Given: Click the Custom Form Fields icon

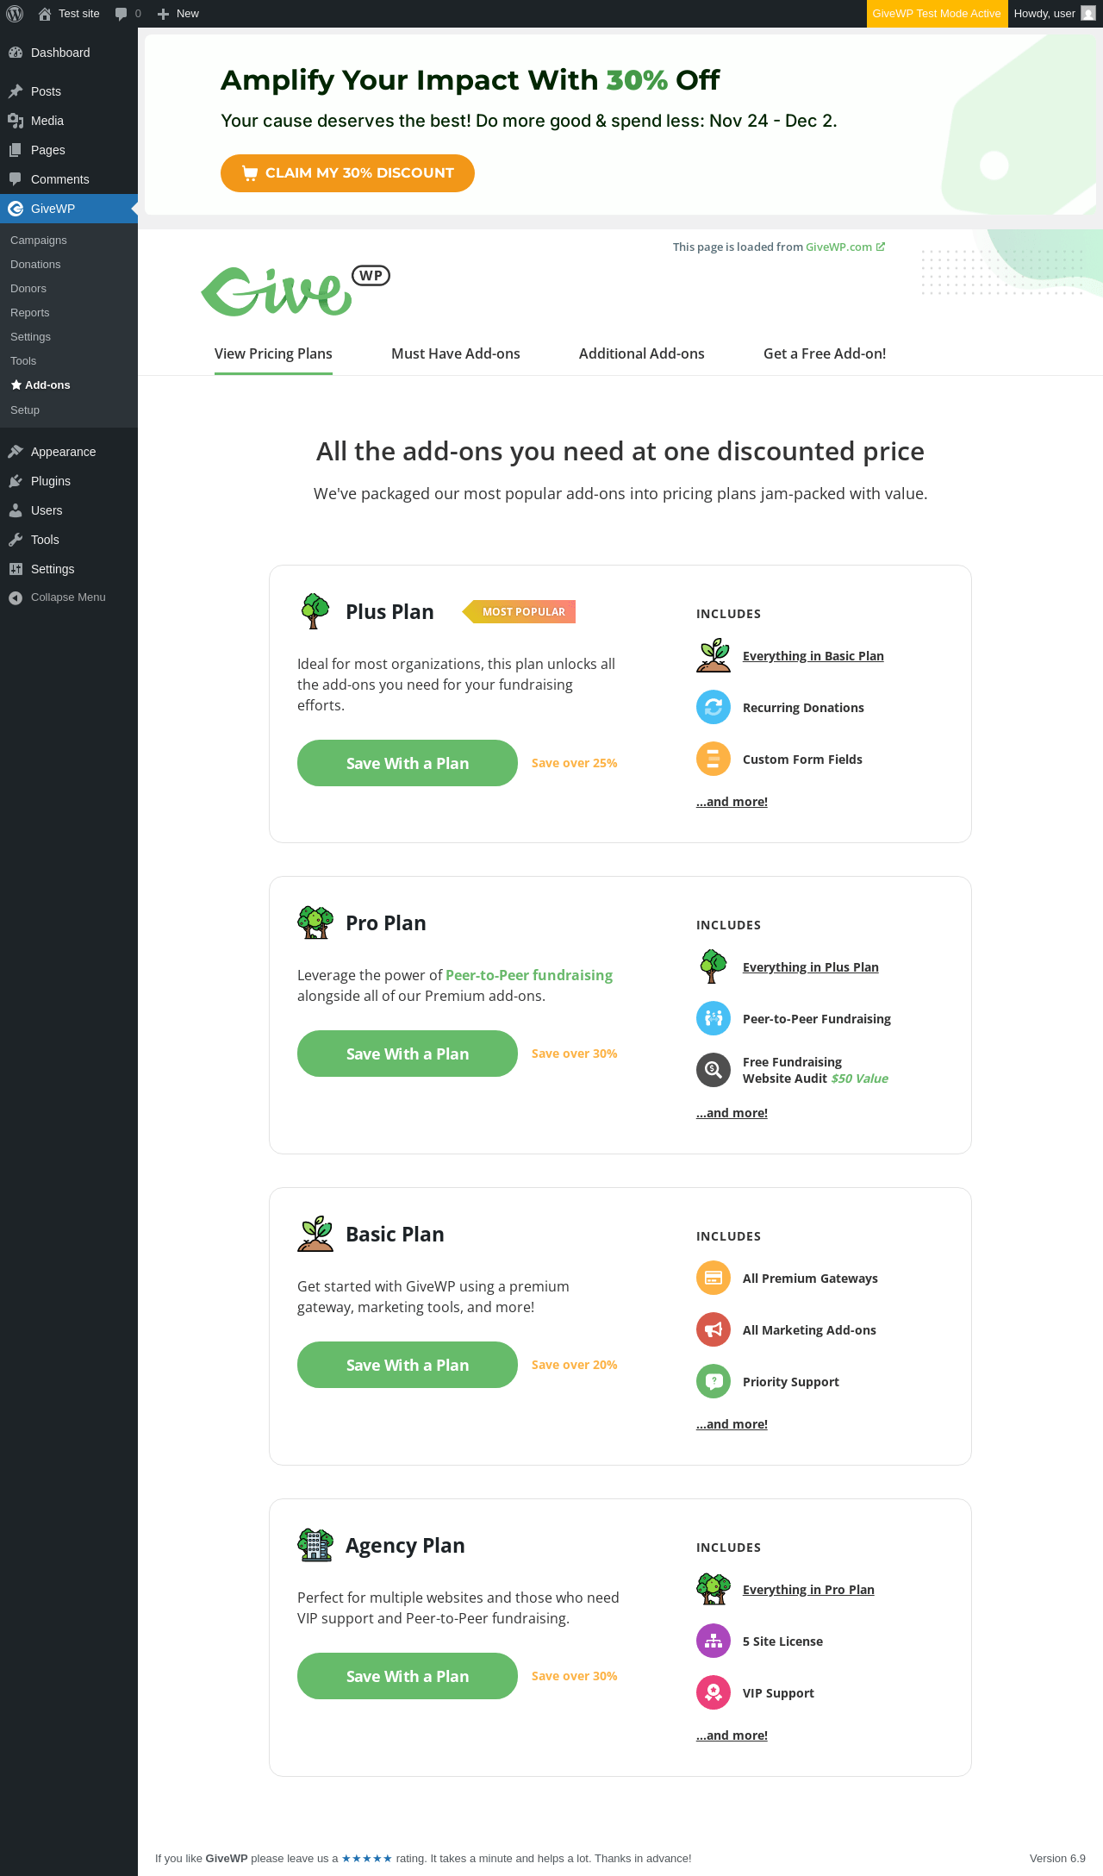Looking at the screenshot, I should 714,760.
